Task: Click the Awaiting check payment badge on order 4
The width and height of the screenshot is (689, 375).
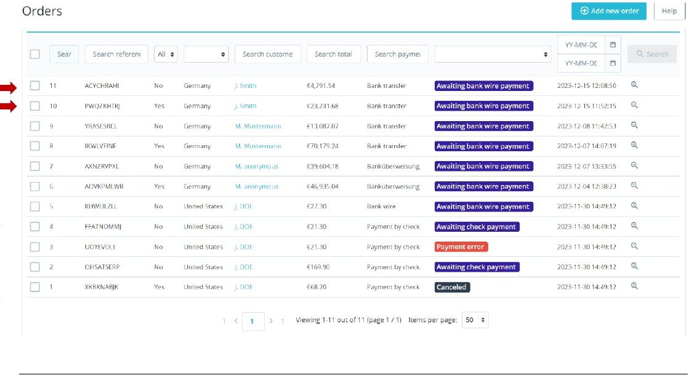Action: (477, 227)
